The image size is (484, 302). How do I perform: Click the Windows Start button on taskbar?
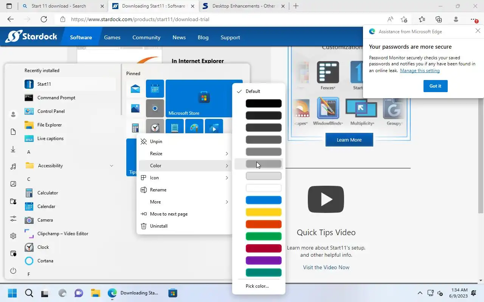pyautogui.click(x=12, y=293)
